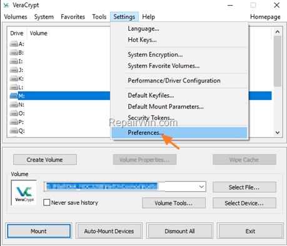Click the Drive column header
This screenshot has width=287, height=246.
tap(17, 33)
